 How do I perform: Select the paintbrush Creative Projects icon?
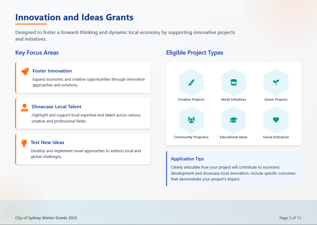pyautogui.click(x=191, y=82)
